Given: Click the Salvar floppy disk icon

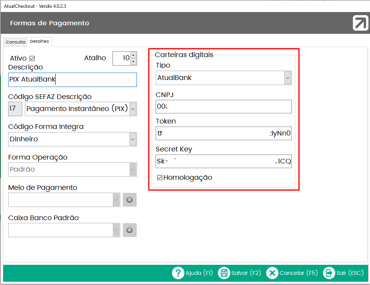Looking at the screenshot, I should click(224, 273).
